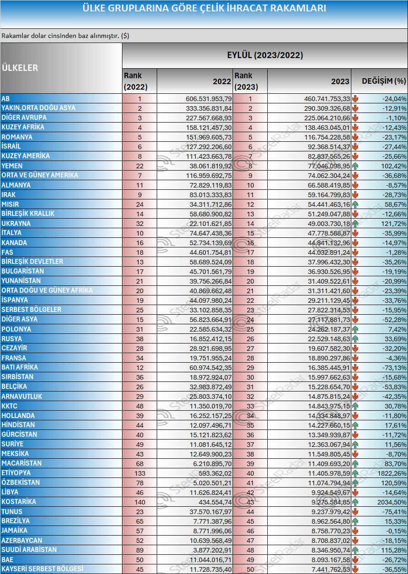Click the green up arrow in the MISIR row
Image resolution: width=408 pixels, height=574 pixels.
point(355,204)
